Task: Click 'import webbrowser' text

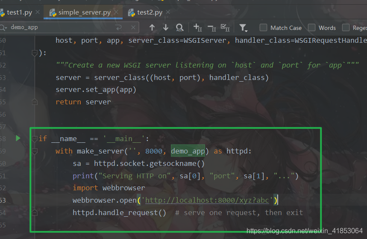Action: click(109, 188)
